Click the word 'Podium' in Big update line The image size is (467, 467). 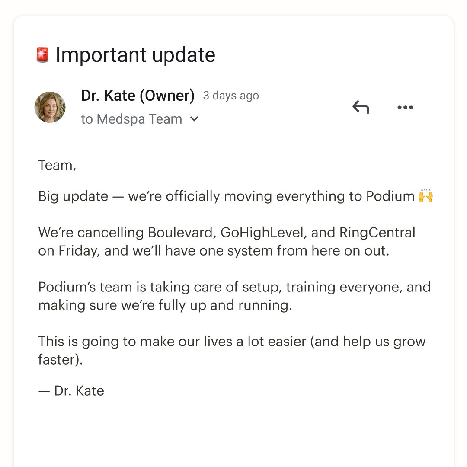[390, 196]
